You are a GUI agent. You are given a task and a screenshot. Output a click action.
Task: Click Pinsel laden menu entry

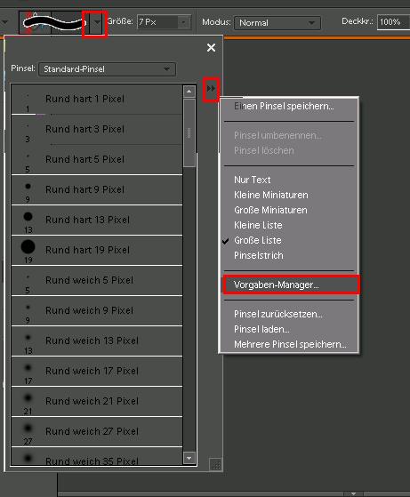click(261, 329)
